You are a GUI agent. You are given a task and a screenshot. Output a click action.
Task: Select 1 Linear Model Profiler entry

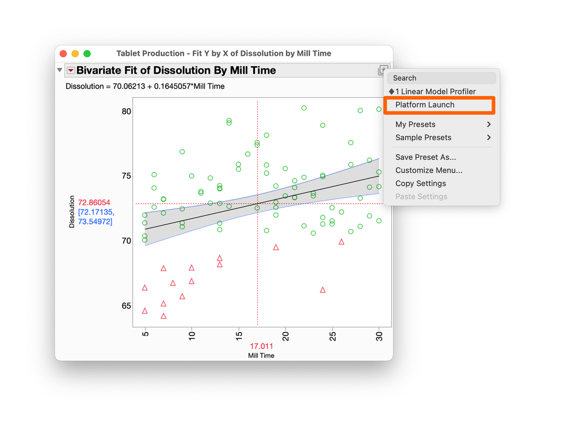pyautogui.click(x=436, y=91)
